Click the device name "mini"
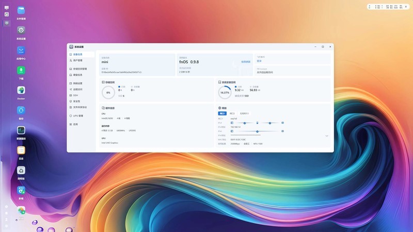This screenshot has height=232, width=413. [x=105, y=62]
